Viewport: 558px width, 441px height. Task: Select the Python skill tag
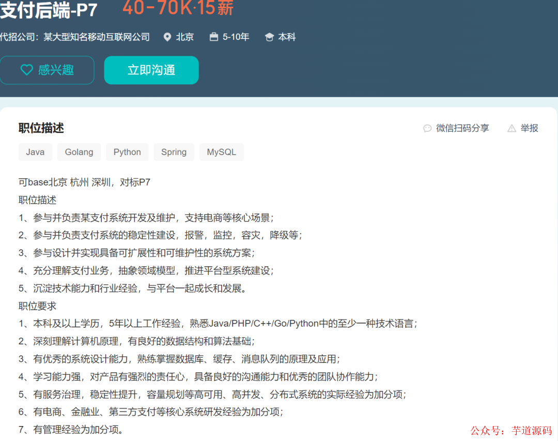[127, 152]
